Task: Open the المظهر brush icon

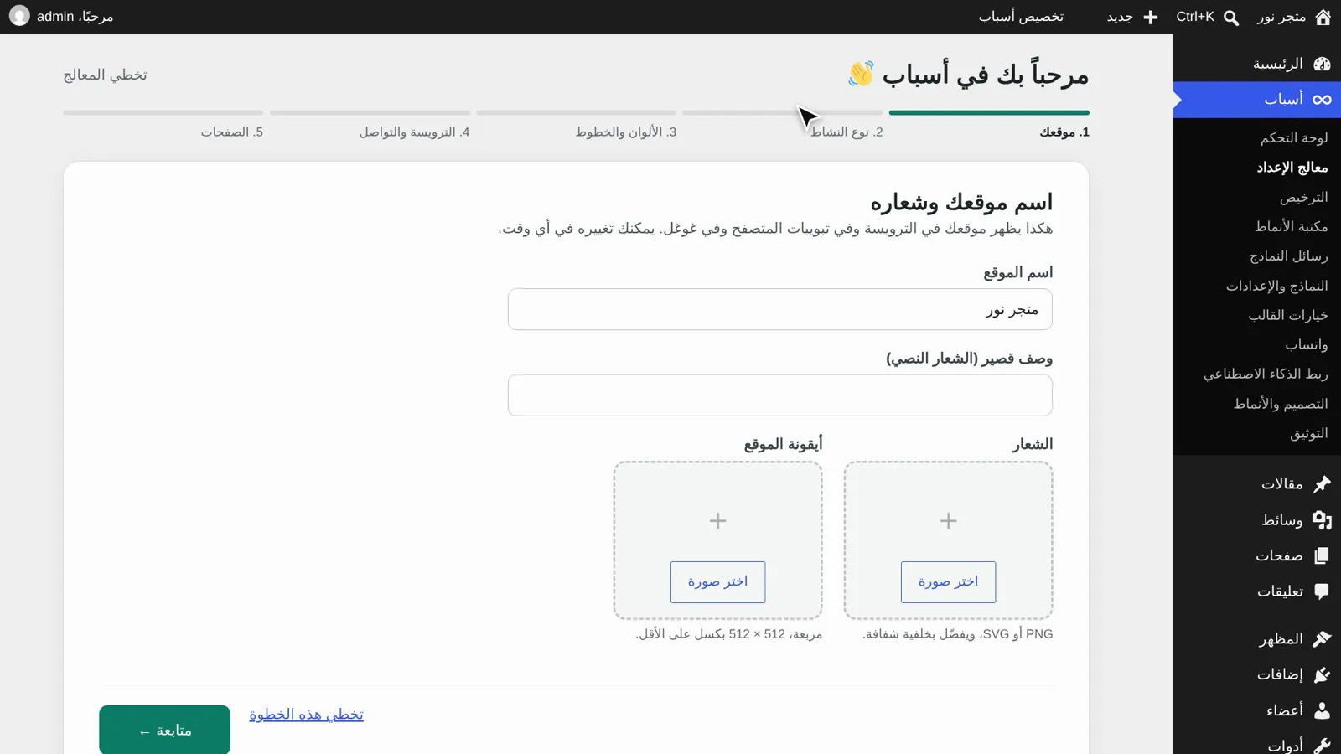Action: click(1322, 639)
